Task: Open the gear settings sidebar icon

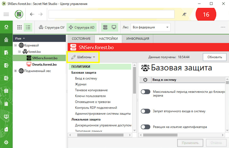Action: pyautogui.click(x=6, y=142)
